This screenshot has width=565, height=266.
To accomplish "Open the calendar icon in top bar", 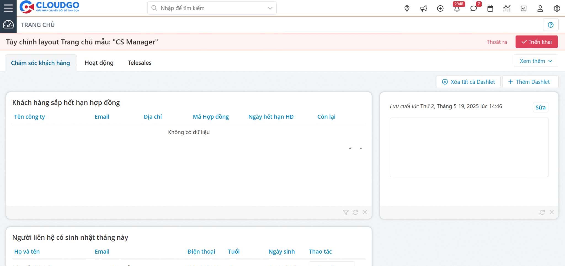I will pos(490,9).
